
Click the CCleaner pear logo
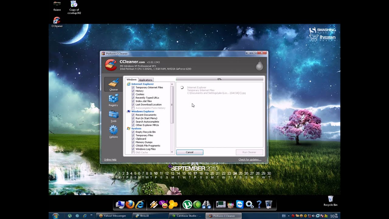coord(259,65)
